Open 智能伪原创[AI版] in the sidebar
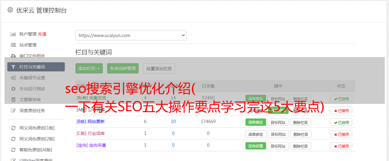Screen dimensions: 389x161 click(36, 150)
